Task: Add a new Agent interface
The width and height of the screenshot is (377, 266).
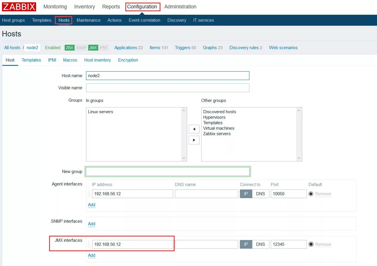Action: coord(92,205)
